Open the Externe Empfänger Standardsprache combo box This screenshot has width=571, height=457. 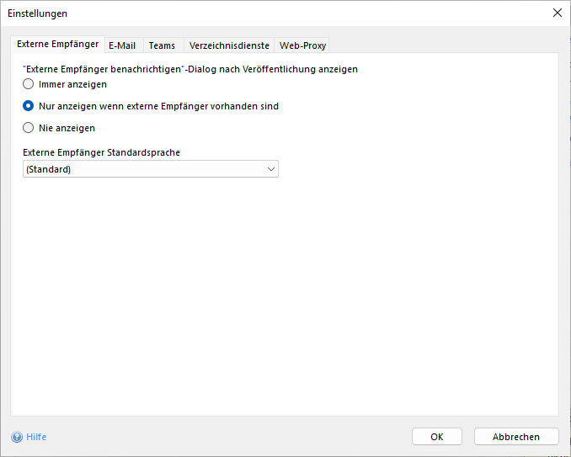coord(150,169)
